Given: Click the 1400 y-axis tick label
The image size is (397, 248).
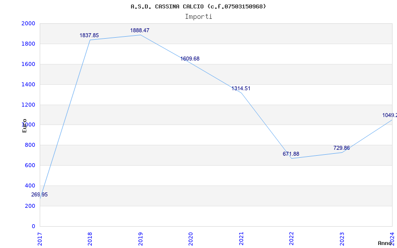Looking at the screenshot, I should click(28, 84).
